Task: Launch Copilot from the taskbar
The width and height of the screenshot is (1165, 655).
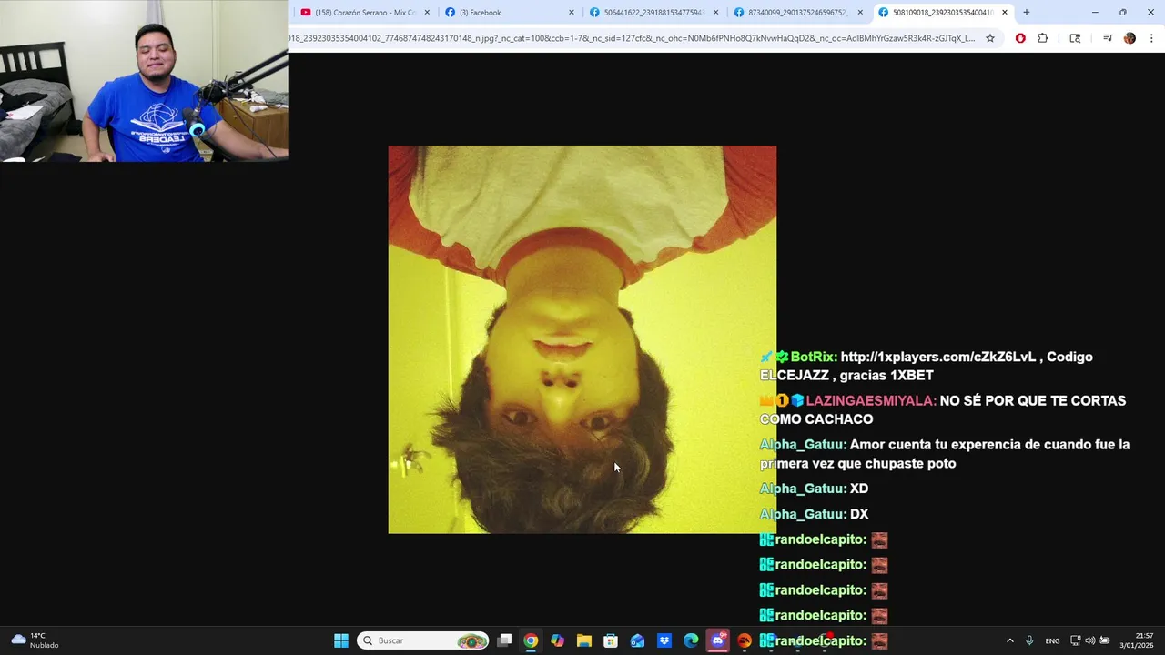Action: 557,640
